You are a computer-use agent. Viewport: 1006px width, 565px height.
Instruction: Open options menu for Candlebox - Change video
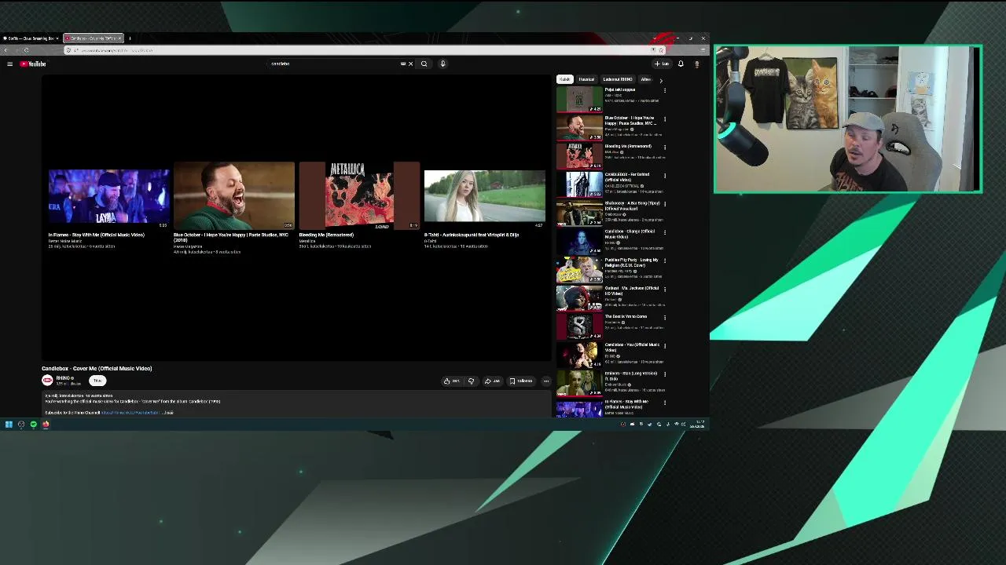(665, 231)
